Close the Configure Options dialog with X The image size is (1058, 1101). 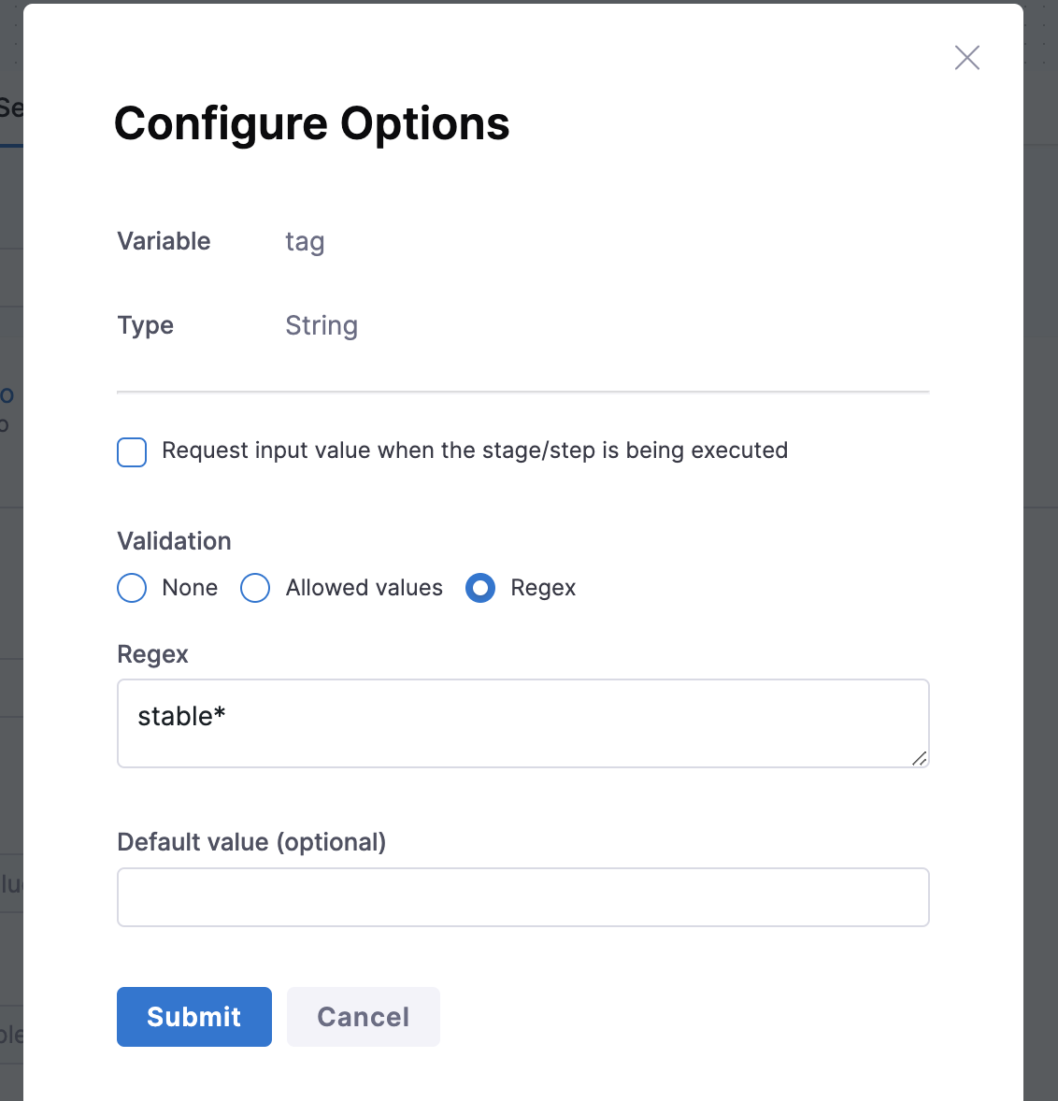[967, 58]
